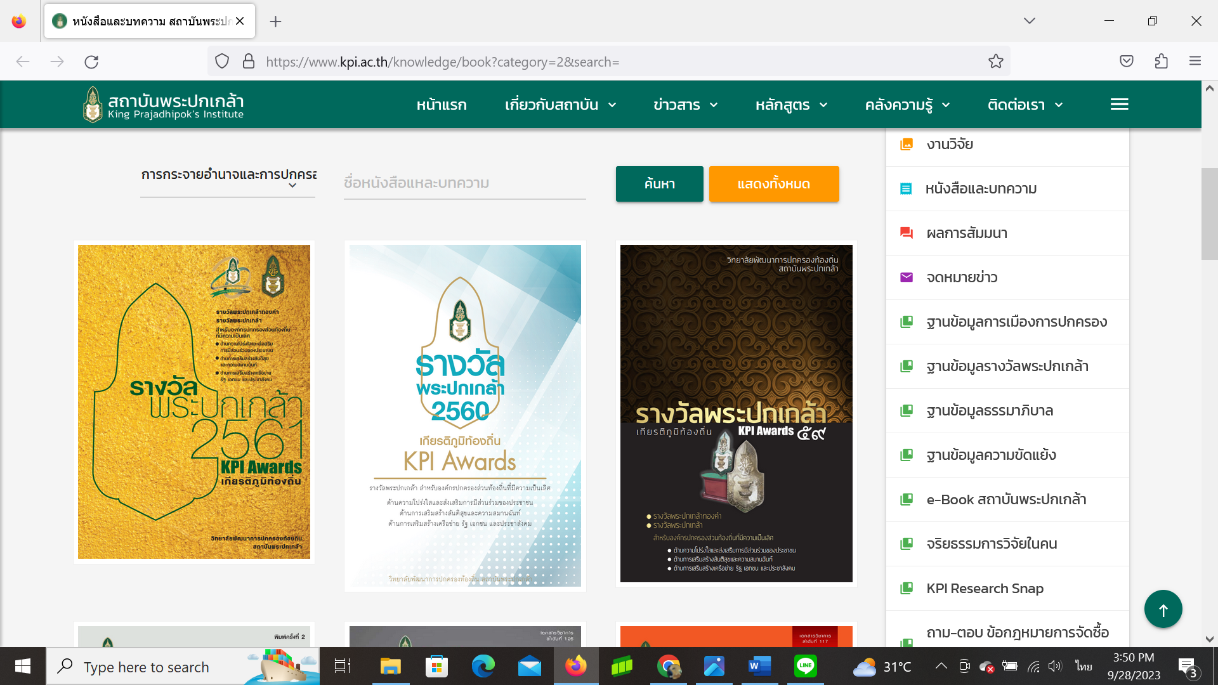The image size is (1218, 685).
Task: Open Google Chrome from taskbar
Action: point(669,667)
